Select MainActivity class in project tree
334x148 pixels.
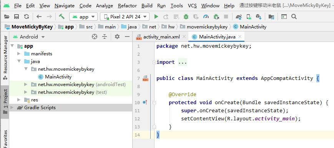coord(58,76)
